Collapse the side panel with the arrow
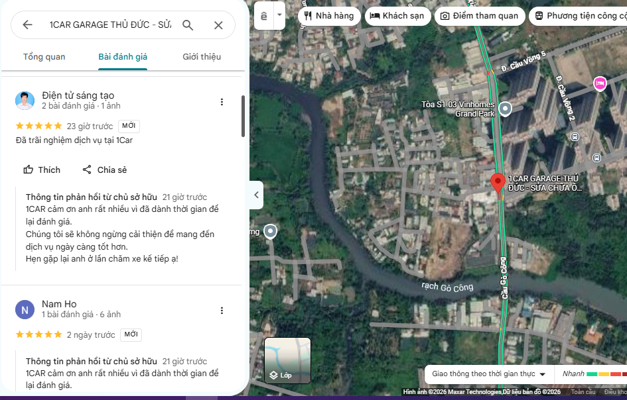The width and height of the screenshot is (627, 400). click(x=256, y=195)
